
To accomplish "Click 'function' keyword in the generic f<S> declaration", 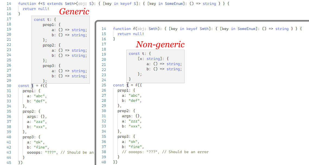I will (x=27, y=4).
